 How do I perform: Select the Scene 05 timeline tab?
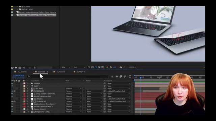(42, 72)
